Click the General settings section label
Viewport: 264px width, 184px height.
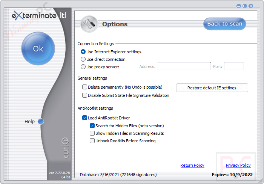click(x=92, y=78)
